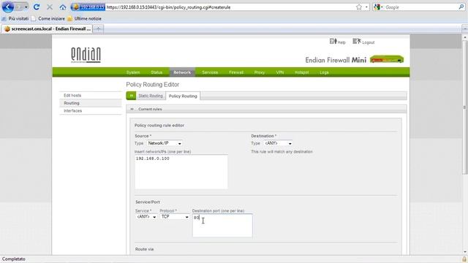468x263 pixels.
Task: Click the Destination port text area
Action: coord(222,226)
